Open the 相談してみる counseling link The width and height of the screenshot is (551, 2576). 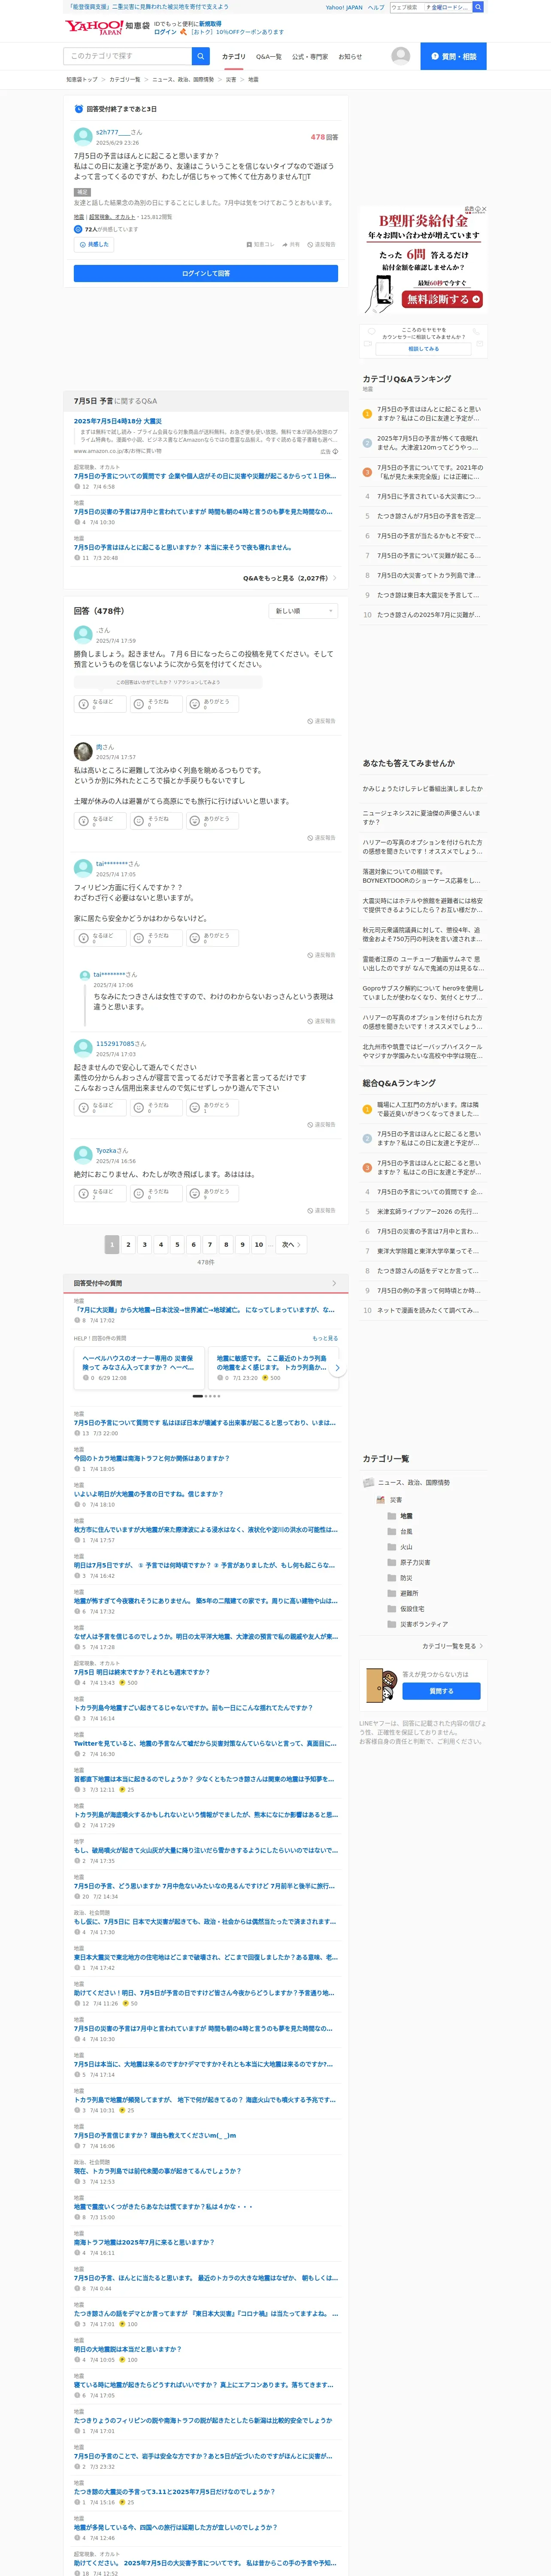click(423, 349)
